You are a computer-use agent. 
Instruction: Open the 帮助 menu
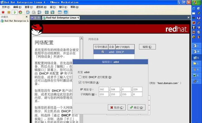click(75, 7)
